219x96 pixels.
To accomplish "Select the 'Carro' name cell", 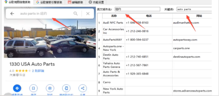I will coord(114,82).
